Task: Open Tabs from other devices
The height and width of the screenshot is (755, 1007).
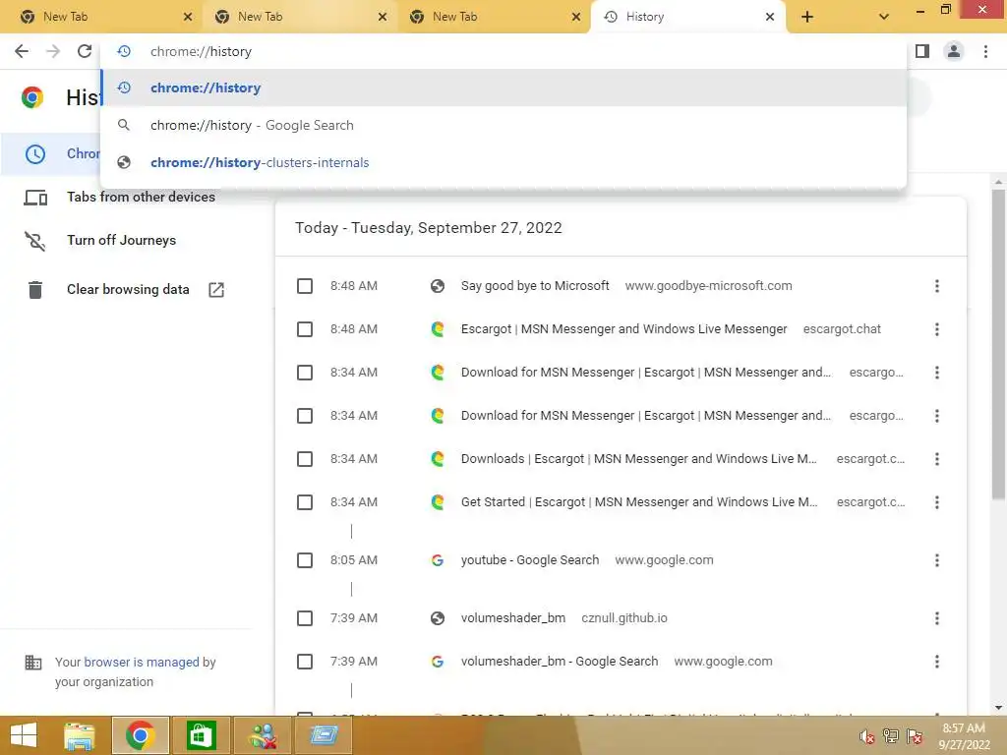Action: 141,197
